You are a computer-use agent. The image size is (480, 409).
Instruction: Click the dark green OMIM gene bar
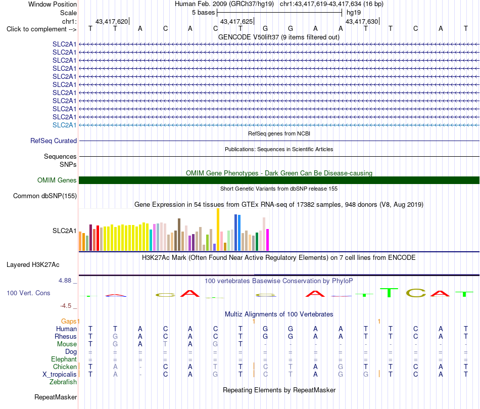279,180
